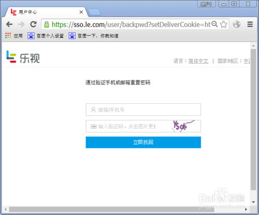
Task: Click the 立即找回 button
Action: coord(143,142)
